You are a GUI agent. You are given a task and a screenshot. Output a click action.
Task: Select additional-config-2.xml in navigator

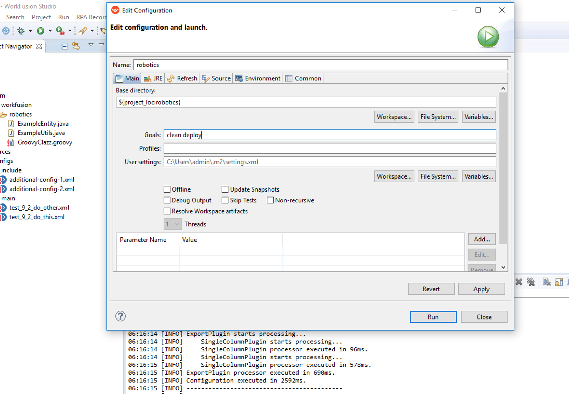42,189
